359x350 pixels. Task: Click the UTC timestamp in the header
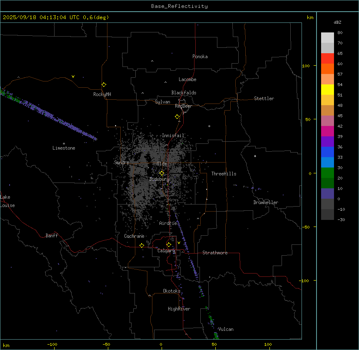click(56, 17)
